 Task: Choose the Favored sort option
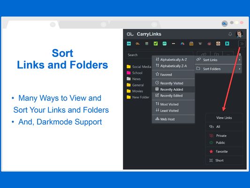pos(173,74)
